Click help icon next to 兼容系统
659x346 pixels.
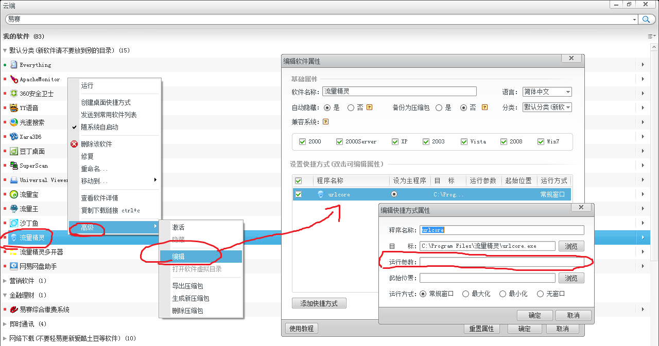pyautogui.click(x=325, y=122)
